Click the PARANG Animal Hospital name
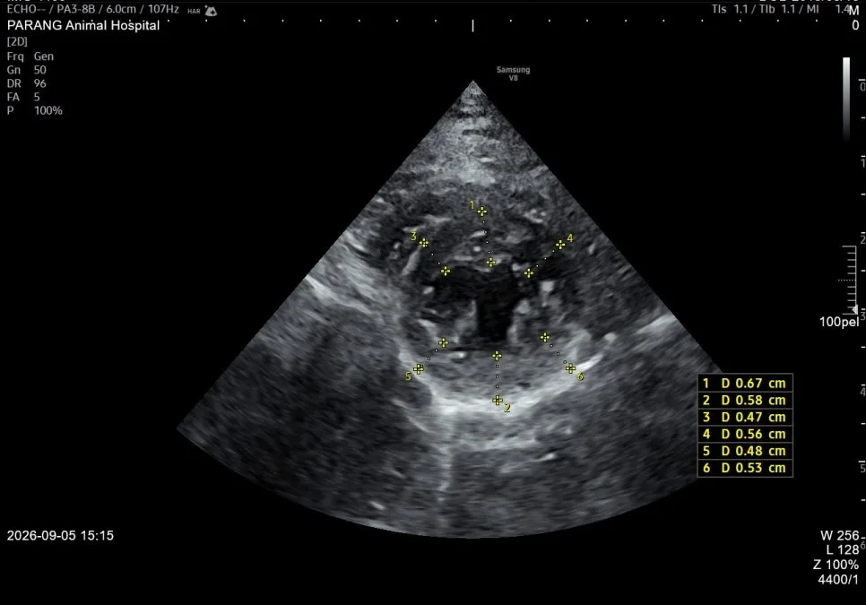Screen dimensions: 866x605 tap(83, 25)
